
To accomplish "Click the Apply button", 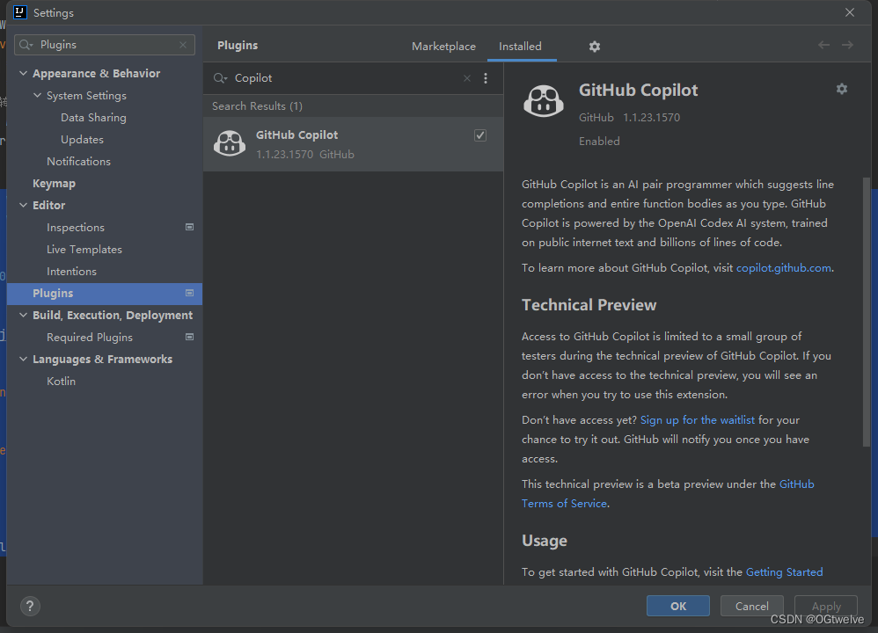I will pyautogui.click(x=826, y=606).
